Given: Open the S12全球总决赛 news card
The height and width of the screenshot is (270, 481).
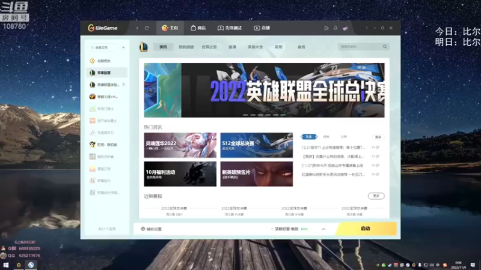Looking at the screenshot, I should click(x=257, y=145).
